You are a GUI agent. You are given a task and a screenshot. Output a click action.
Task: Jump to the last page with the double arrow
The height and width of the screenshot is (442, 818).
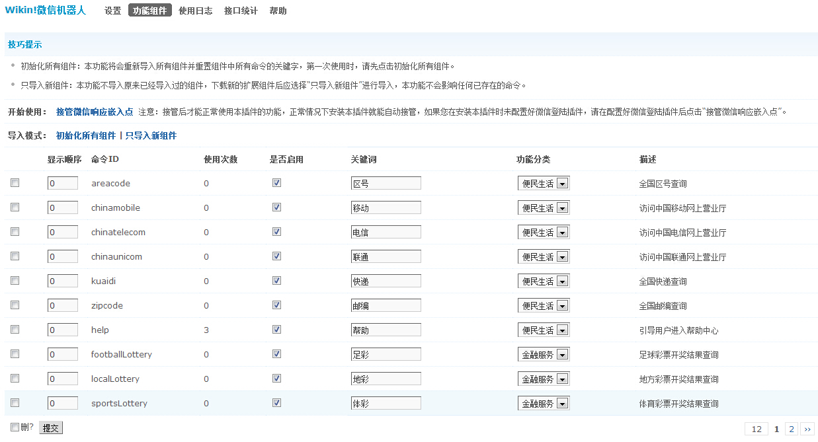click(x=807, y=429)
